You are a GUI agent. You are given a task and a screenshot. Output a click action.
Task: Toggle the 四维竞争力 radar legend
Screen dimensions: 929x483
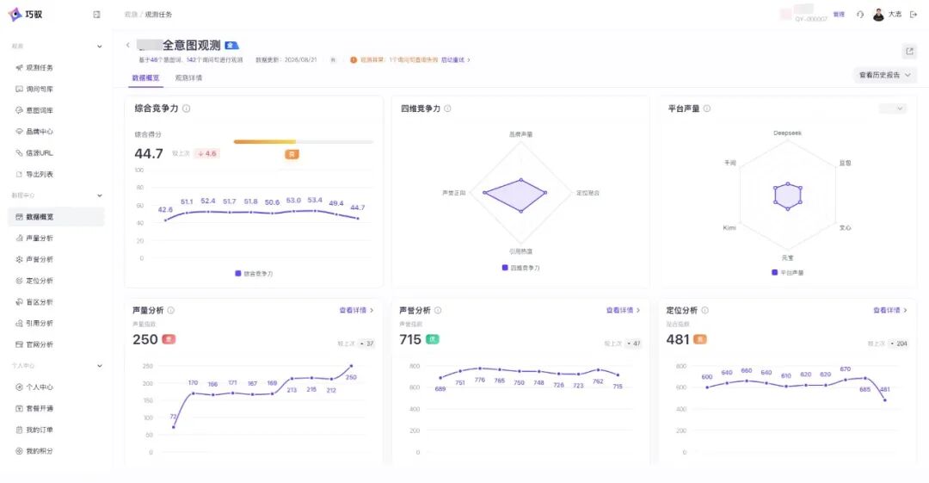[x=520, y=268]
